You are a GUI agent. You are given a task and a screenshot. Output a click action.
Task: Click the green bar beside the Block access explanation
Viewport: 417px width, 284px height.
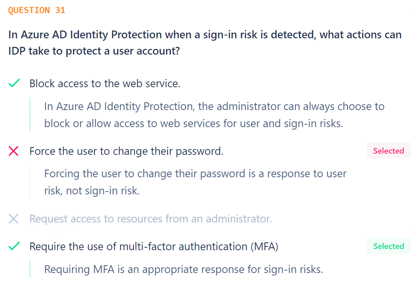coord(30,114)
